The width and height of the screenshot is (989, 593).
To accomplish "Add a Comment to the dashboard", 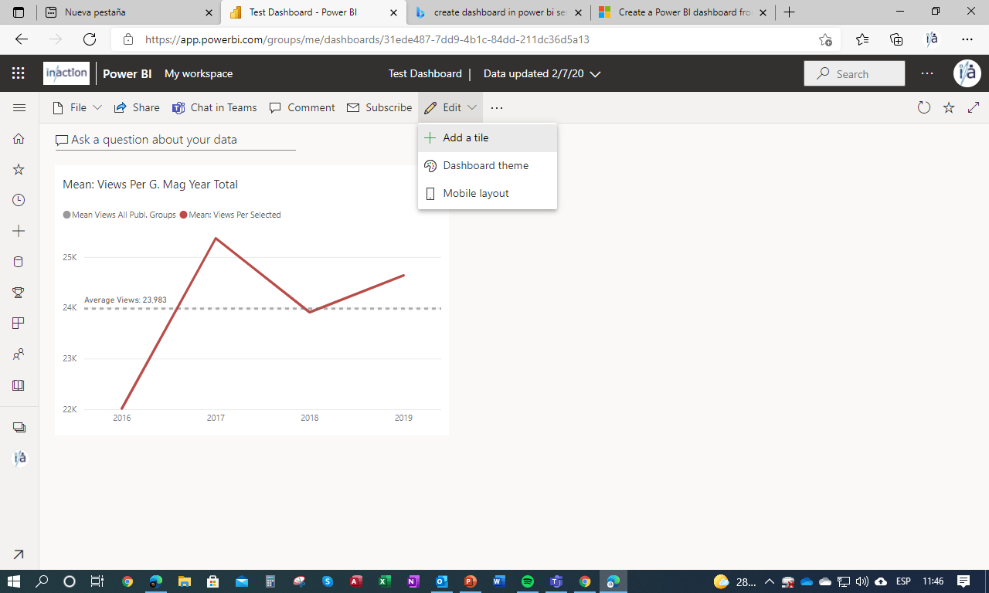I will pyautogui.click(x=302, y=107).
